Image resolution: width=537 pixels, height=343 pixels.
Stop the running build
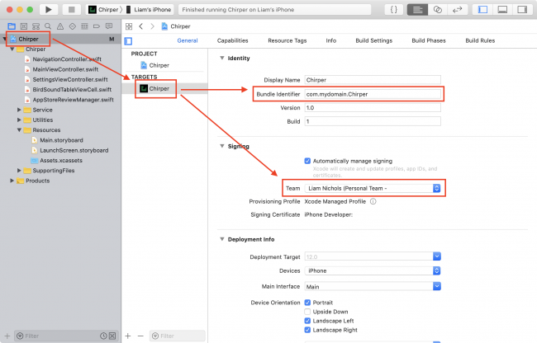(x=72, y=10)
